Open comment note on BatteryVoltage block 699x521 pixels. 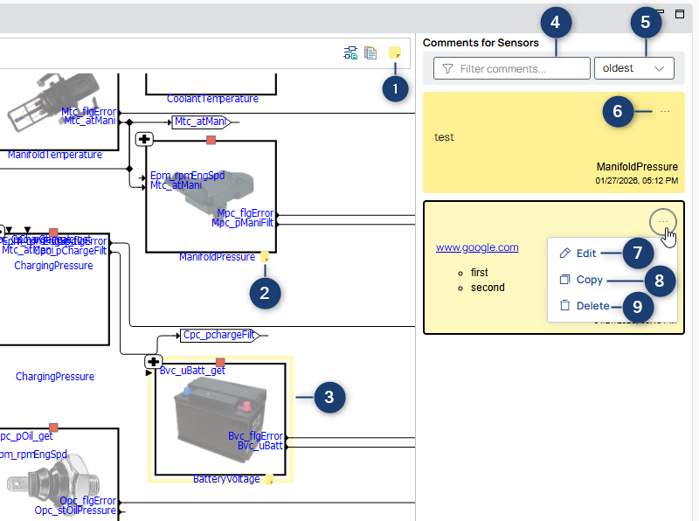point(270,478)
